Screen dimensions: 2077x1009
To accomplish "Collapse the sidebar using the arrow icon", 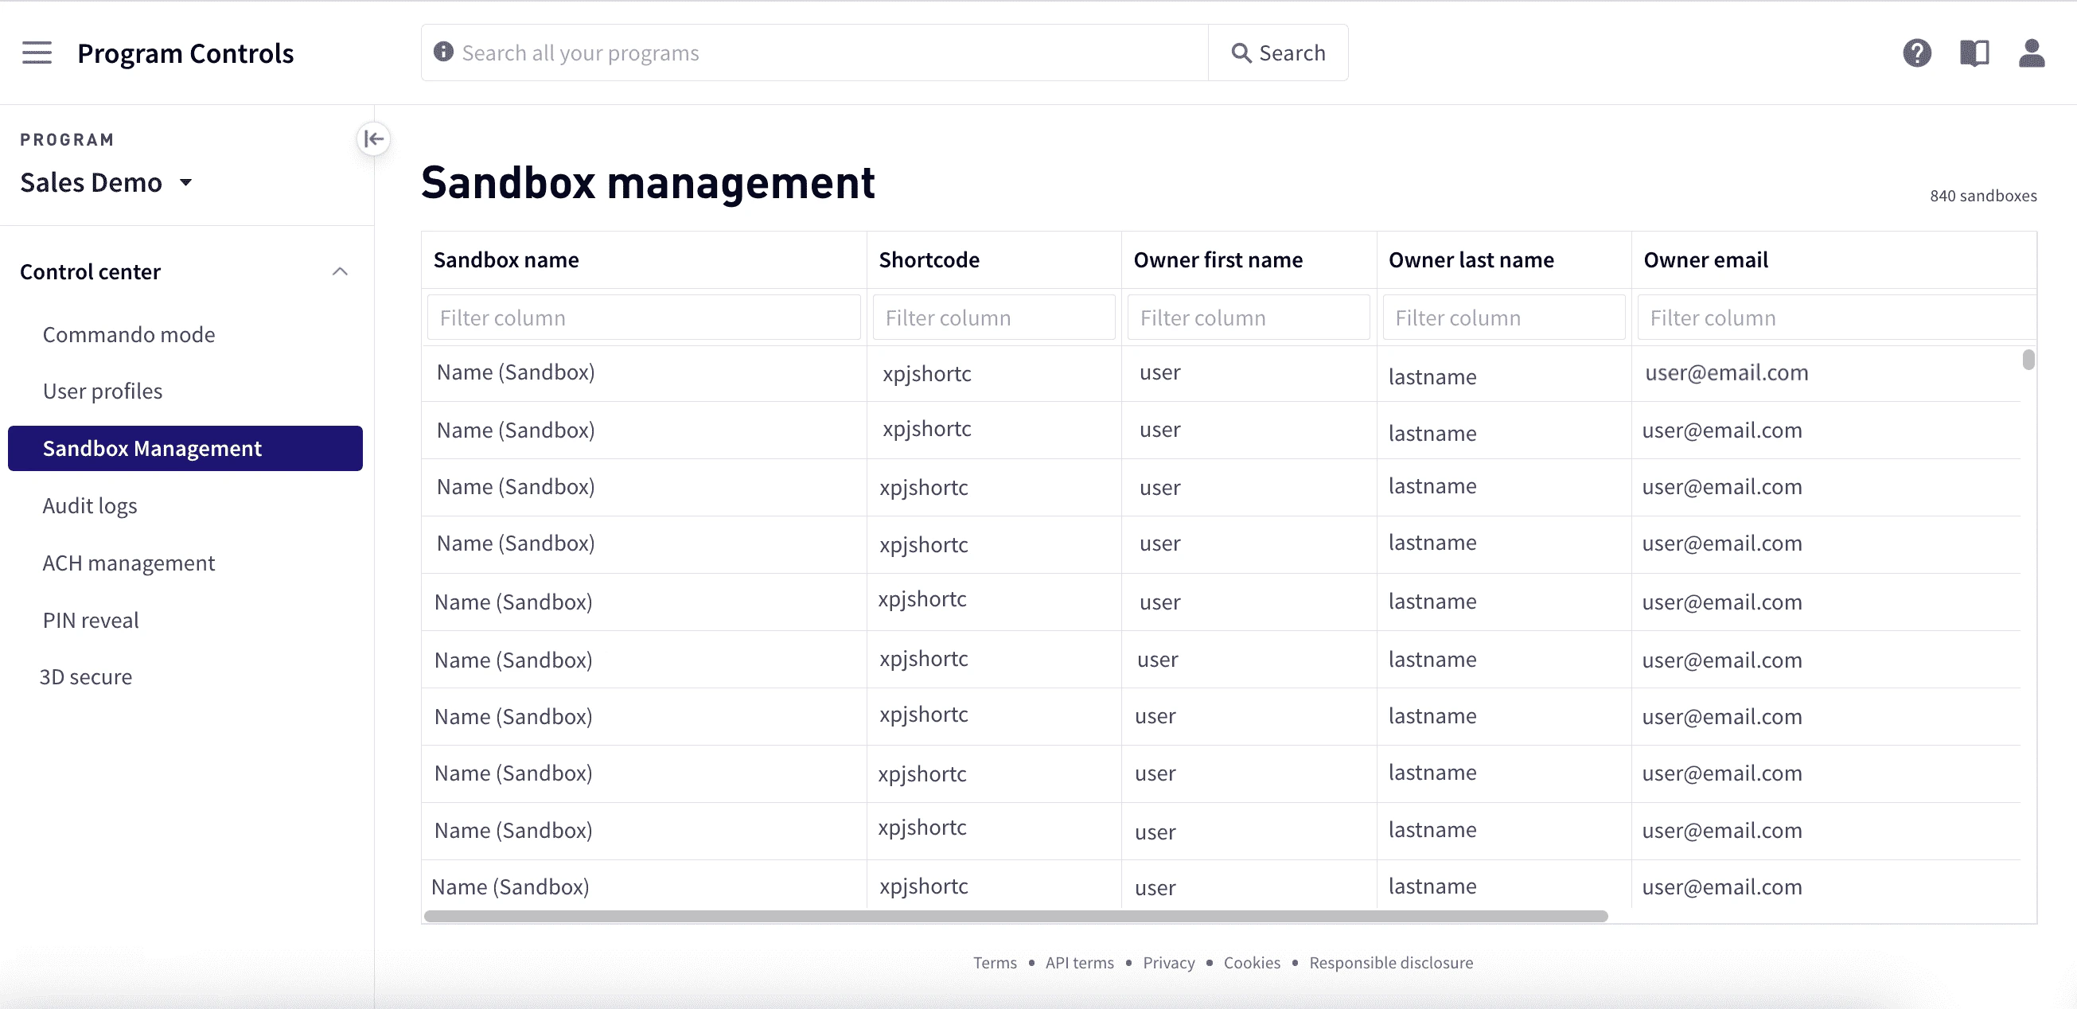I will pyautogui.click(x=373, y=138).
